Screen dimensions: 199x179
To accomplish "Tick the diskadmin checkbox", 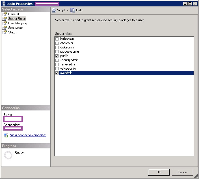I will tap(57, 47).
